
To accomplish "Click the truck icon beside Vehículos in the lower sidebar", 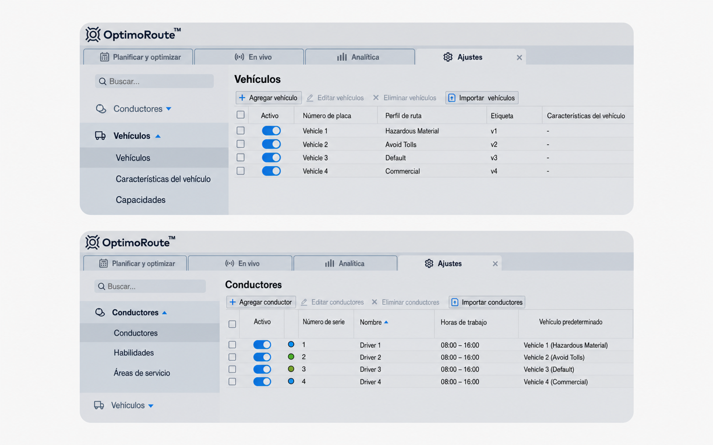I will (99, 405).
